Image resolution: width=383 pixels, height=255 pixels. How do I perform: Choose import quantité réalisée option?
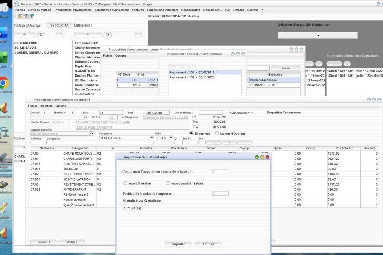(168, 183)
